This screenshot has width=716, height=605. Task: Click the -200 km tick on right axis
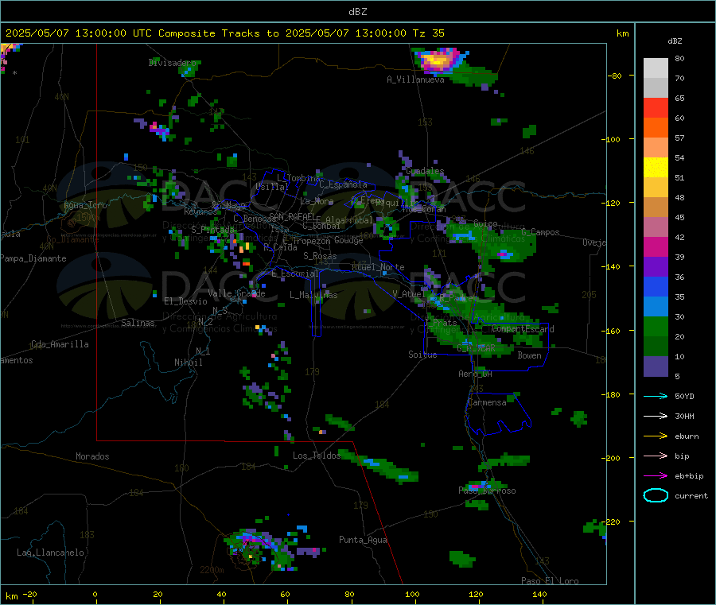[613, 458]
